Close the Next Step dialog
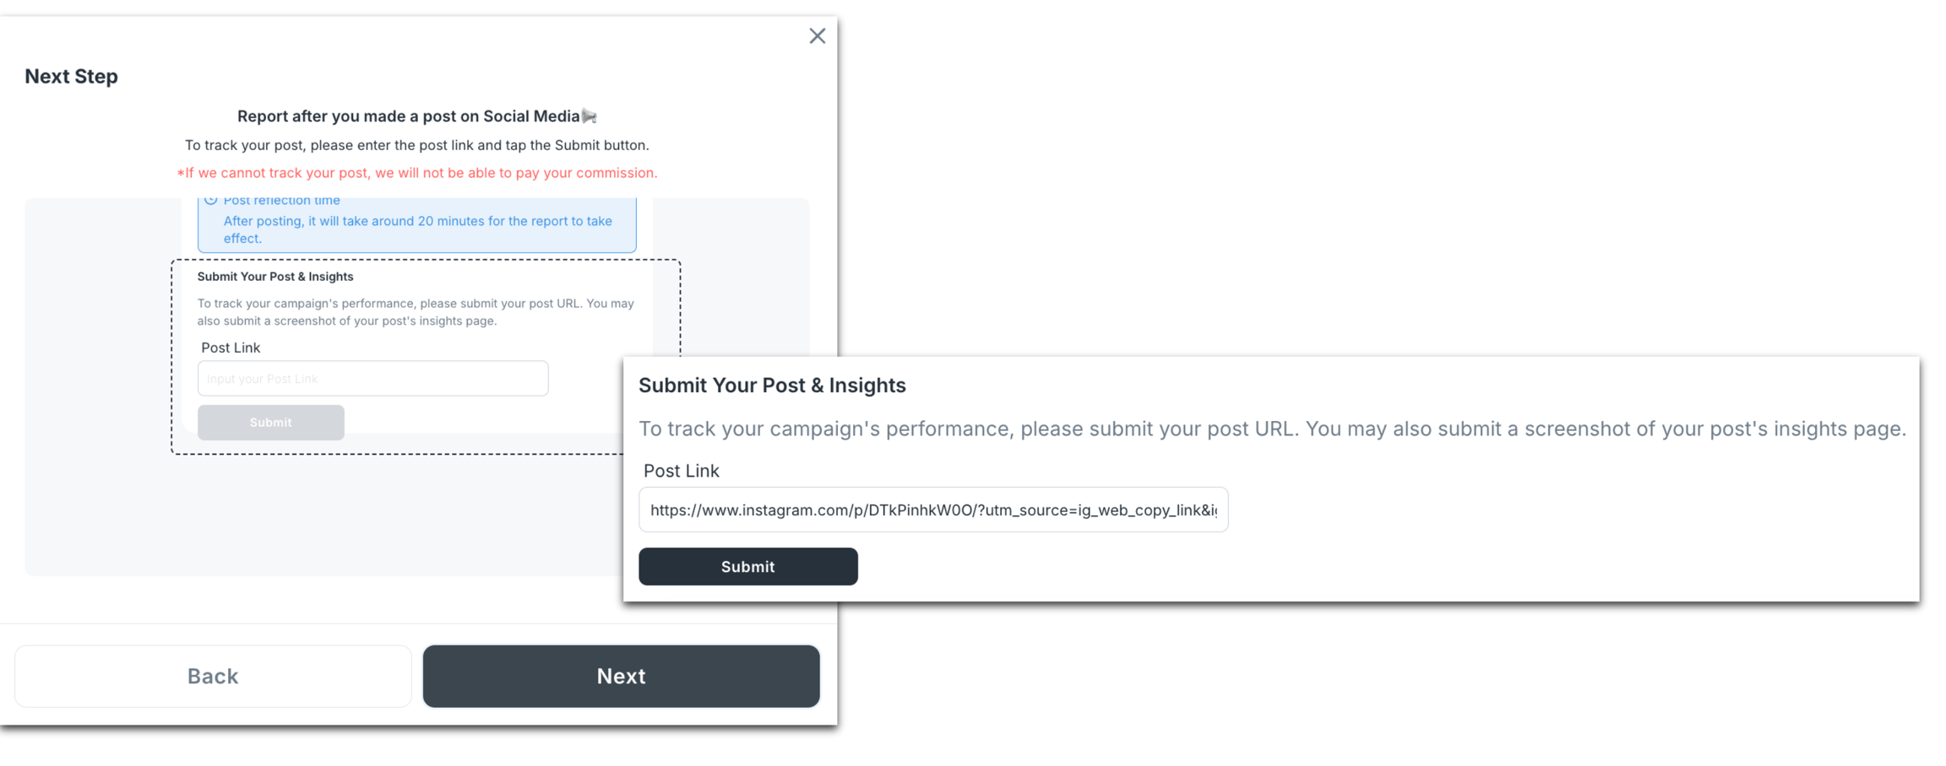The height and width of the screenshot is (766, 1946). (817, 36)
